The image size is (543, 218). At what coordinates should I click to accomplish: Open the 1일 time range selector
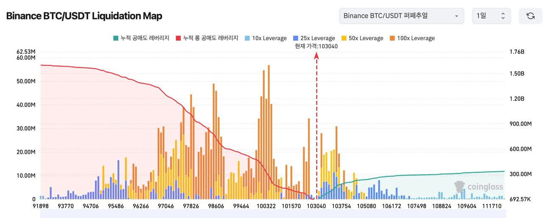point(491,16)
